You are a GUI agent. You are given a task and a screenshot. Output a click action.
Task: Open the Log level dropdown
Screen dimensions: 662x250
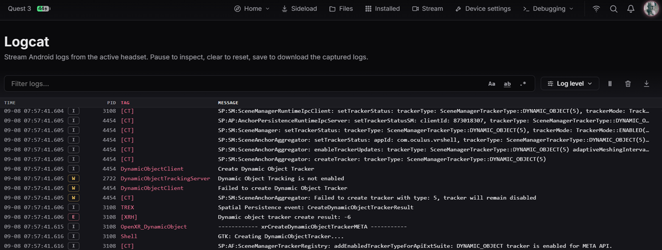(x=570, y=83)
